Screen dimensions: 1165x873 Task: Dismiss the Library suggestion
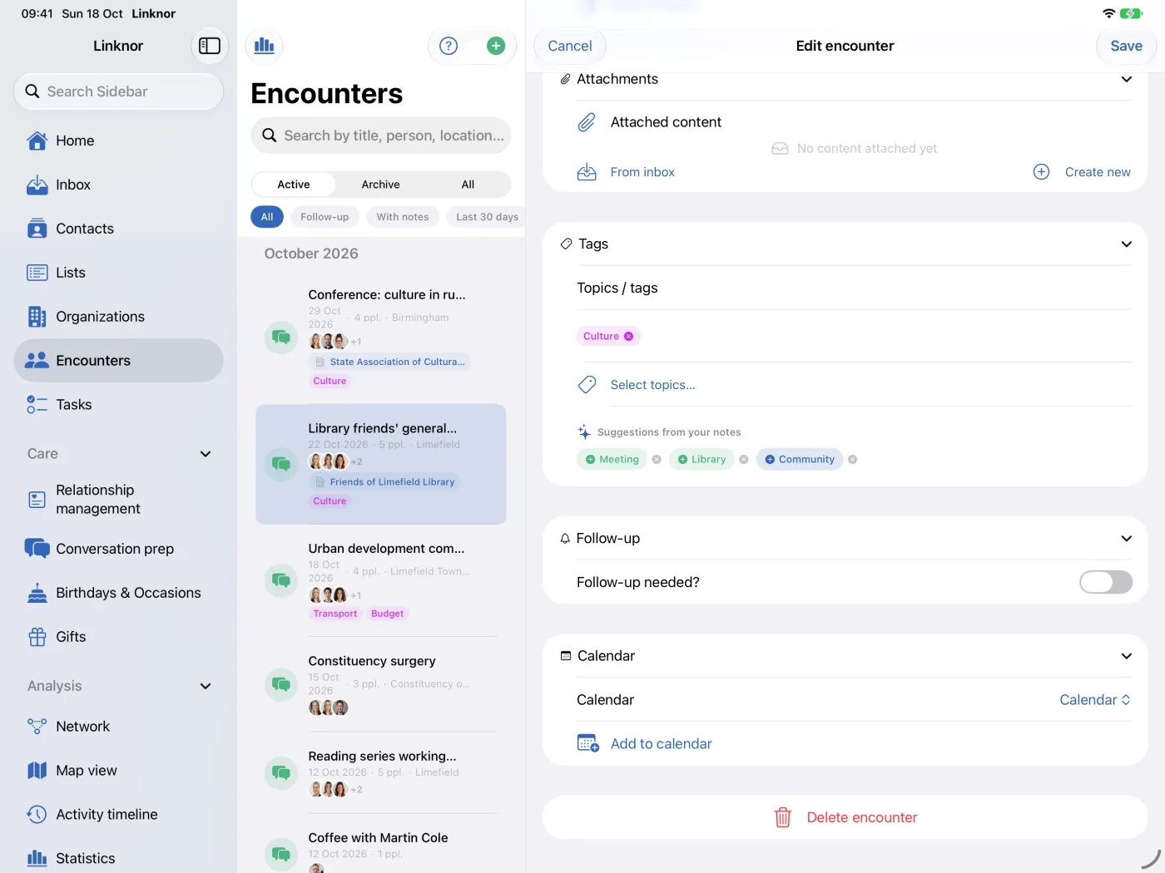(x=744, y=460)
